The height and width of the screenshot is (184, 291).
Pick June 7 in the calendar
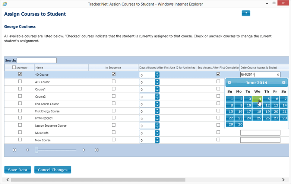284,99
